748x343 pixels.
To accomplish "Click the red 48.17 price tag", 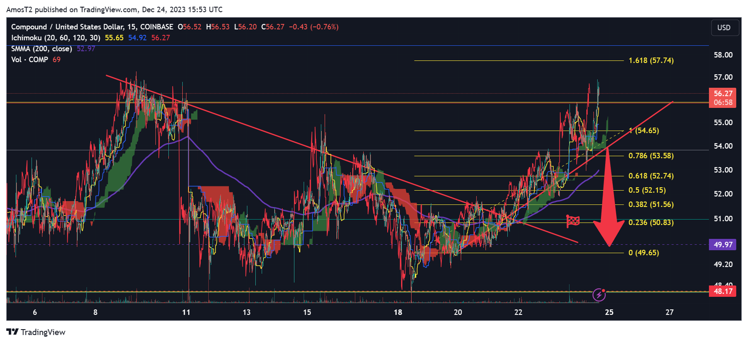I will pyautogui.click(x=723, y=291).
